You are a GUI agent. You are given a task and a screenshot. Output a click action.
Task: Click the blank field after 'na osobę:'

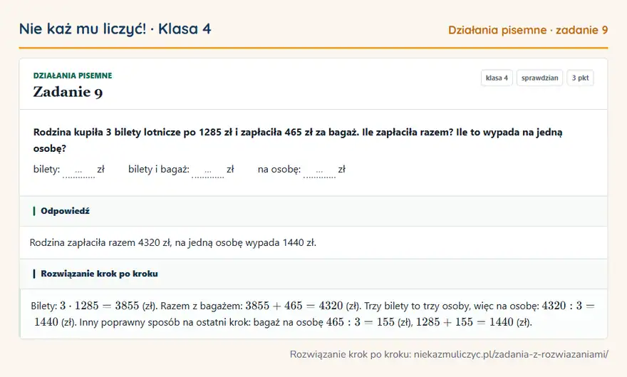pos(319,171)
